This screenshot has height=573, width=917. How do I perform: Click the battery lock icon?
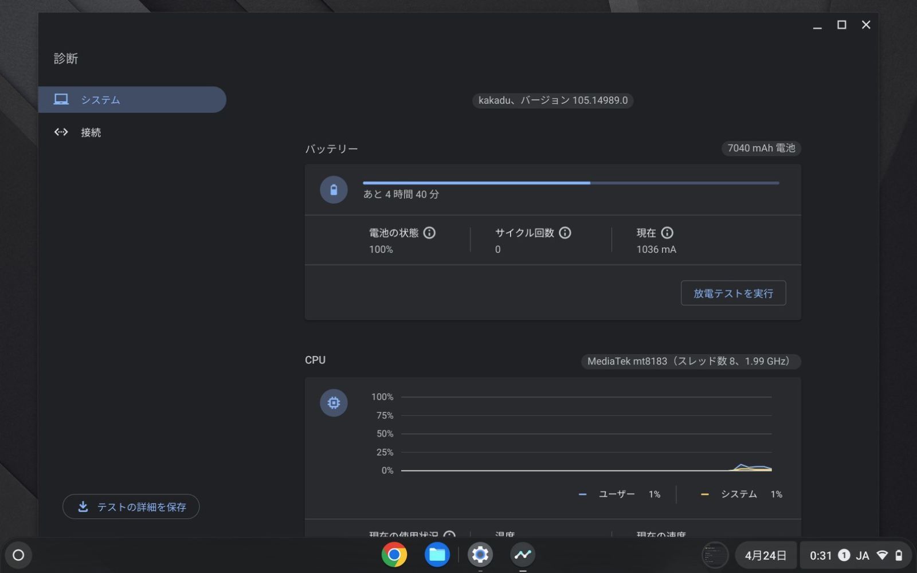[x=334, y=190]
